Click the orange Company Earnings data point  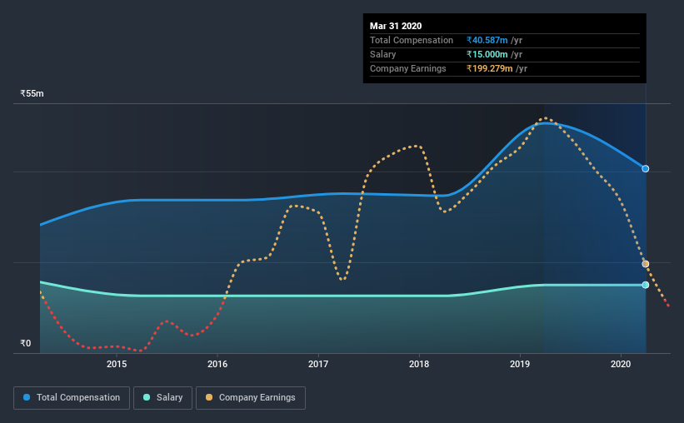(x=645, y=264)
